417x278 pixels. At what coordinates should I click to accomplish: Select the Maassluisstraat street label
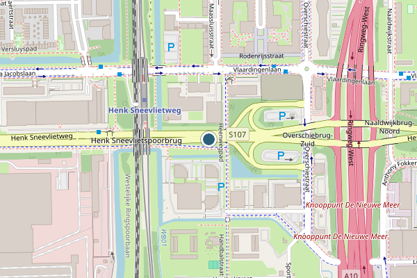[x=211, y=26]
